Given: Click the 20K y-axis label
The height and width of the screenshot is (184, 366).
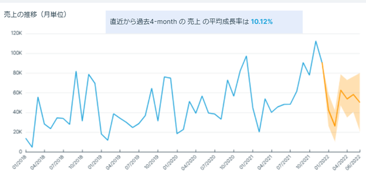Looking at the screenshot, I should [x=18, y=132].
